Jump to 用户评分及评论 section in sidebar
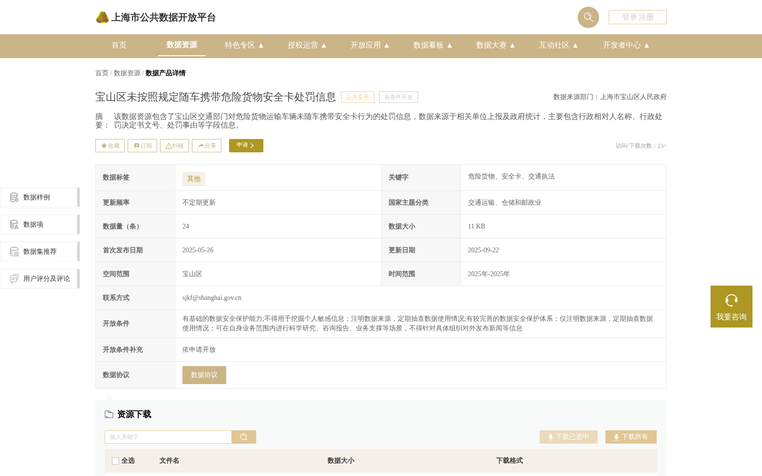This screenshot has height=476, width=762. click(40, 278)
